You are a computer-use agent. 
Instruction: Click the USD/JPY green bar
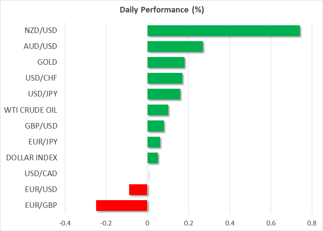163,94
